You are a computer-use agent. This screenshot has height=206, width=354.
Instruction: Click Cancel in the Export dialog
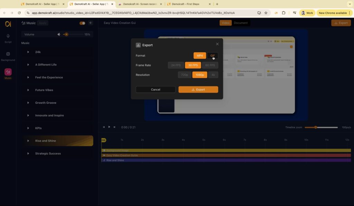pos(156,90)
